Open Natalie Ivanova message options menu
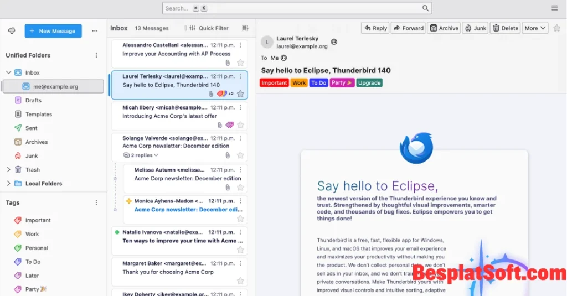 (x=240, y=232)
